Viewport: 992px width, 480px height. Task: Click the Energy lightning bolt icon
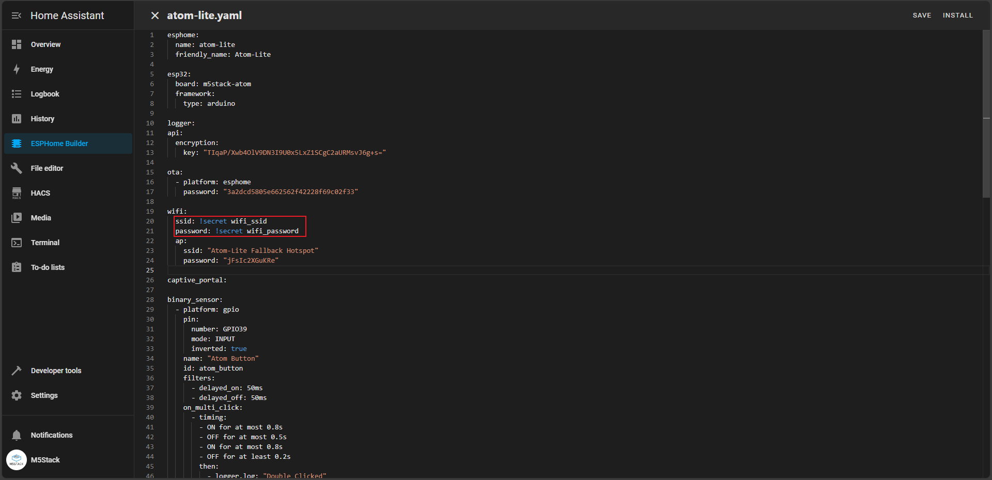point(17,69)
